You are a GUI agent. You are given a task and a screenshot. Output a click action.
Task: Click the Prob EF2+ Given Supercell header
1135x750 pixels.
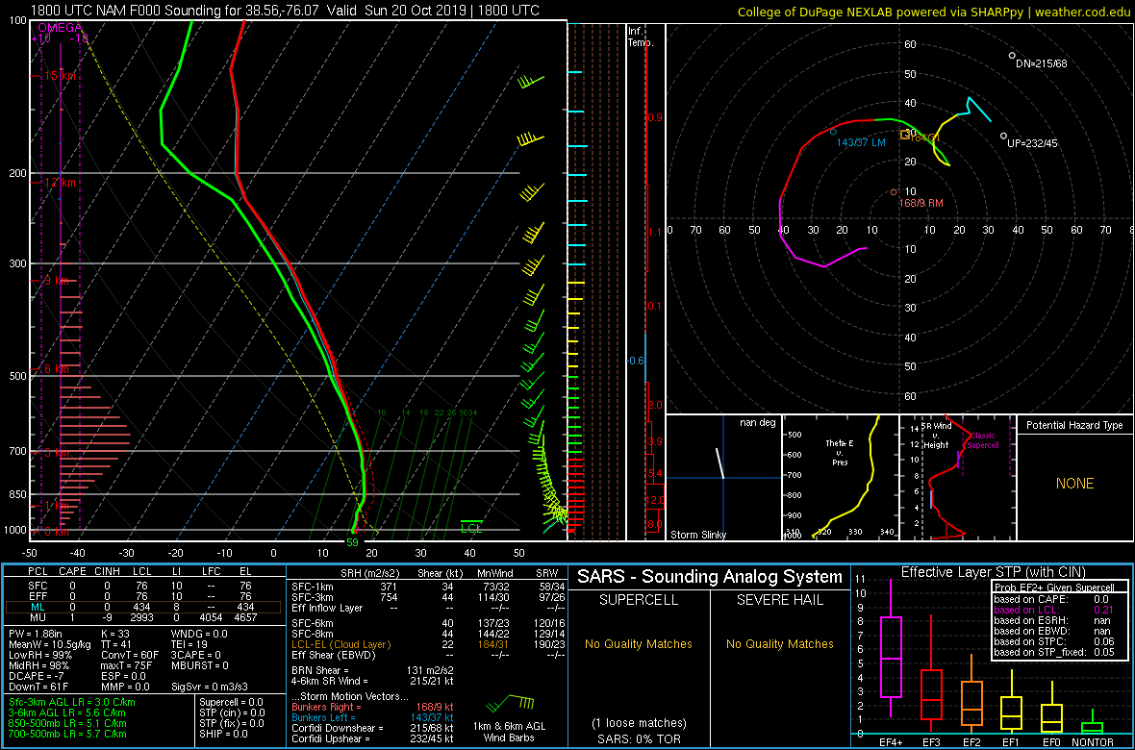pyautogui.click(x=1054, y=587)
